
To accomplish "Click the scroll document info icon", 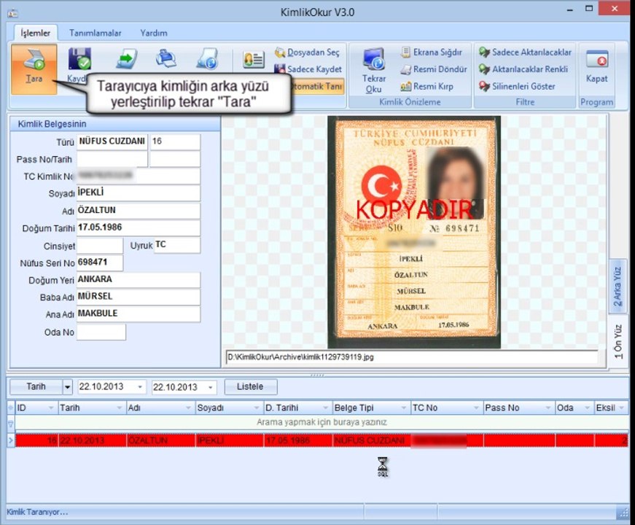I will (208, 59).
